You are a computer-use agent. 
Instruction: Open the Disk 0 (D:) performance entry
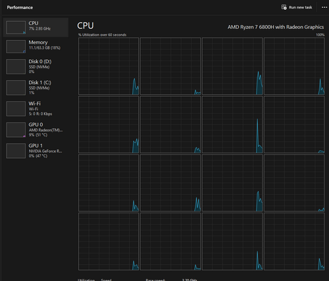36,66
